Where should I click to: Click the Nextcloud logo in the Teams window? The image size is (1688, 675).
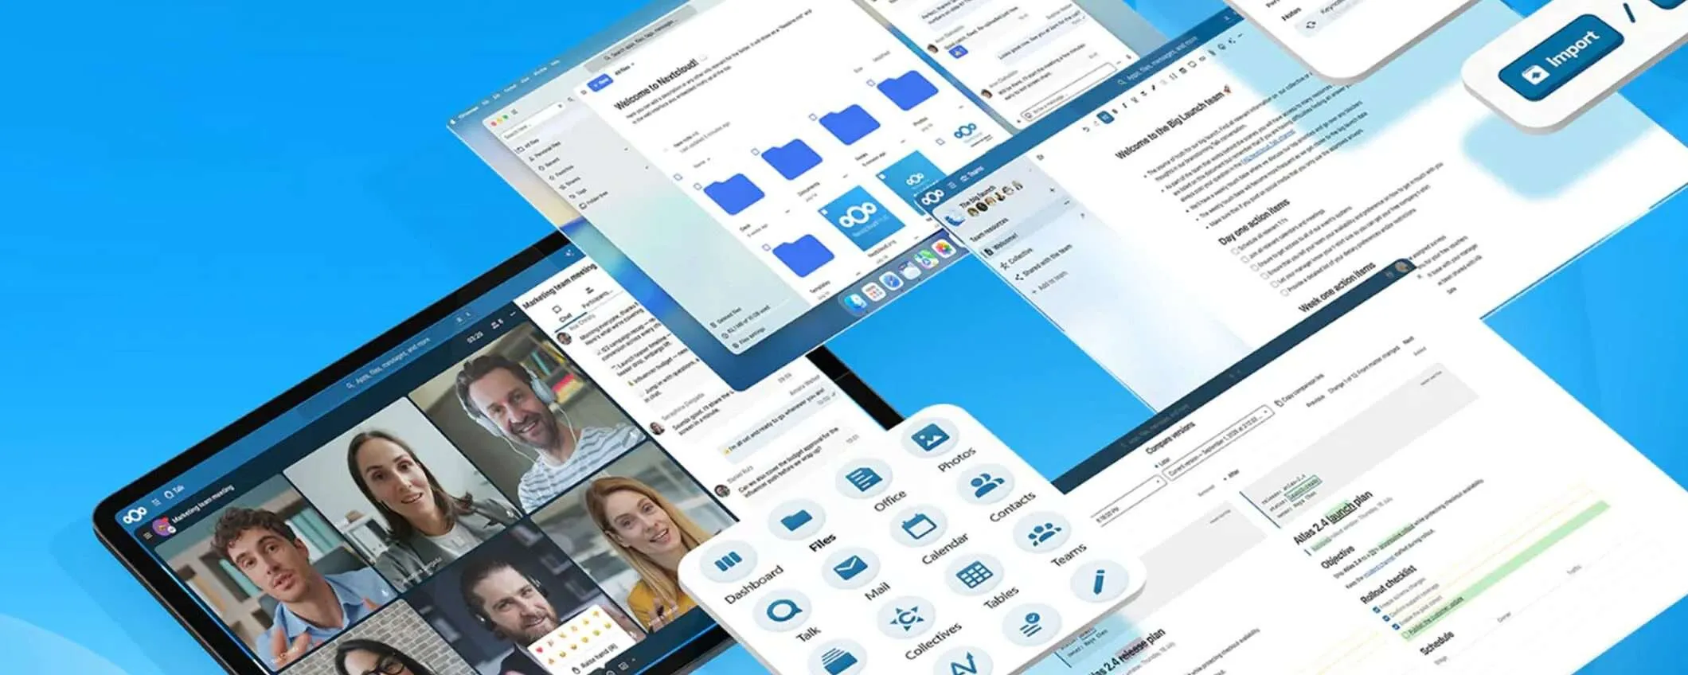(x=933, y=197)
